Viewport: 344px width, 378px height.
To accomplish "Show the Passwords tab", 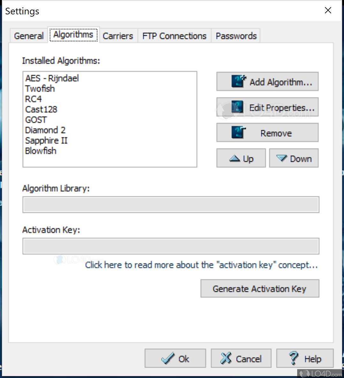I will point(236,36).
